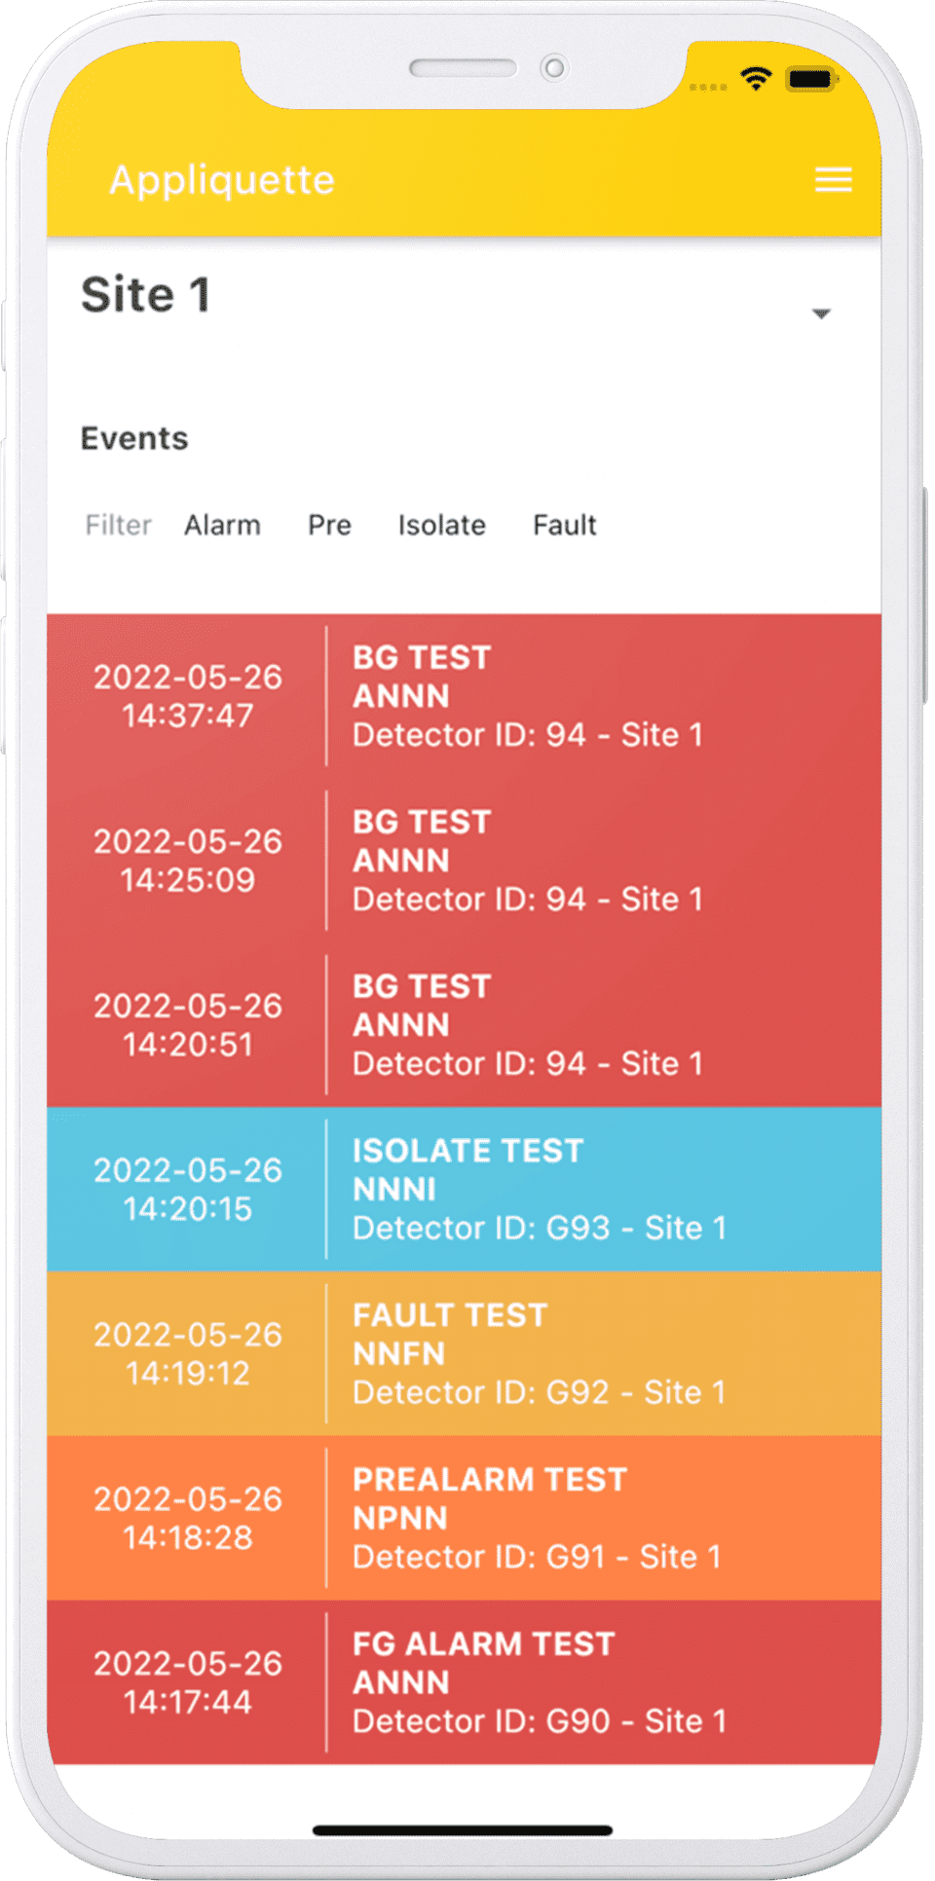935x1881 pixels.
Task: Open details for the PREALARM TEST event
Action: [467, 1517]
